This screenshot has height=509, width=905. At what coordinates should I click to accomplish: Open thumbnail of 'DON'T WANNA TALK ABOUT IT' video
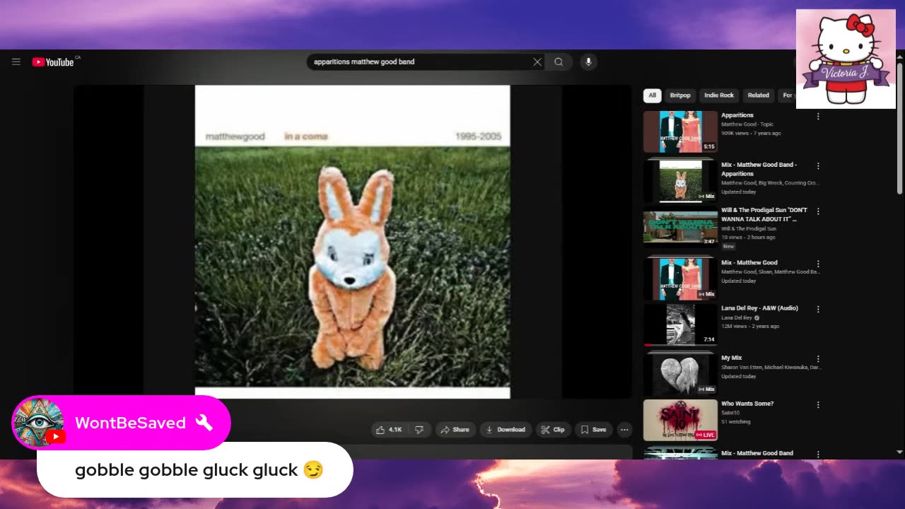coord(680,226)
